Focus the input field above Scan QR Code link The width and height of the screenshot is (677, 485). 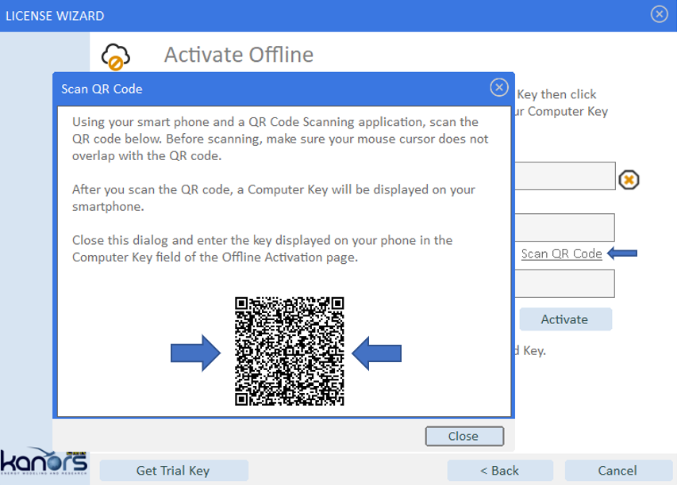click(x=565, y=227)
